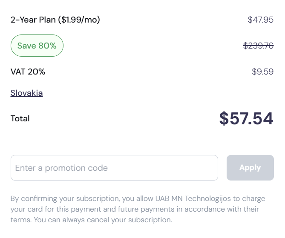The height and width of the screenshot is (238, 285).
Task: Click the $57.54 total amount
Action: click(x=246, y=118)
